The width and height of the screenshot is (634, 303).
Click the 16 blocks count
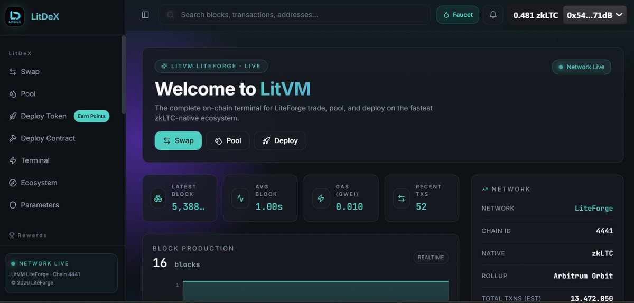pos(176,263)
